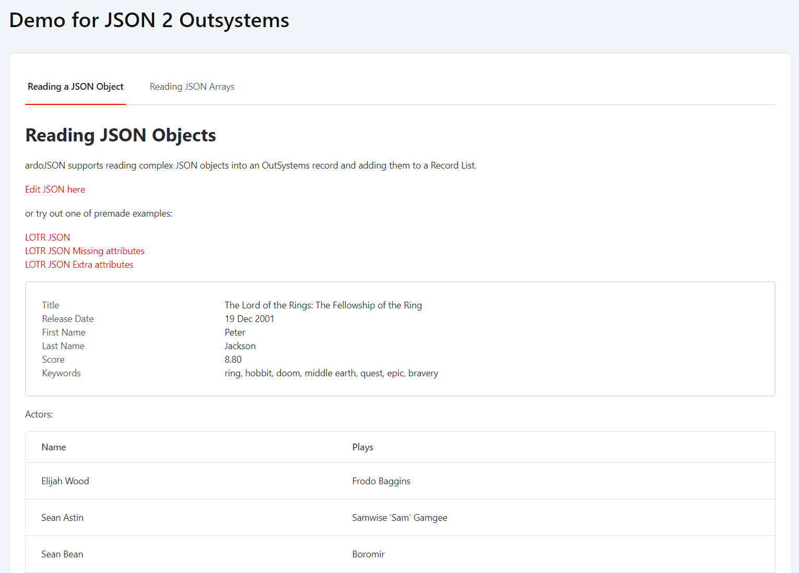Click the First Name label
This screenshot has height=573, width=799.
coord(64,332)
